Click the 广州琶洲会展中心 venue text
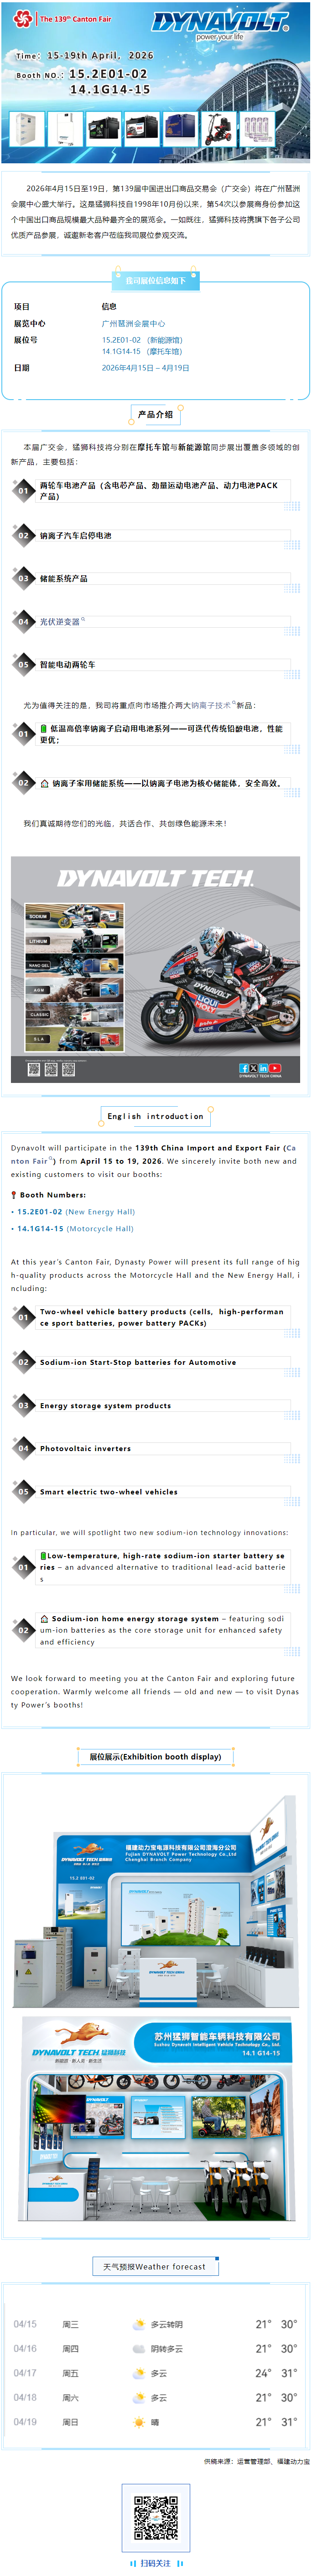 point(133,324)
